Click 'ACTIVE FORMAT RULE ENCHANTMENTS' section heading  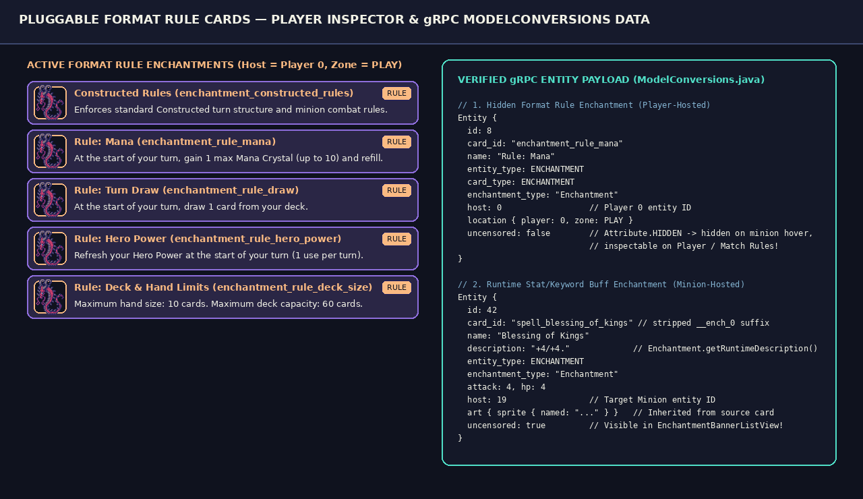[x=214, y=65]
